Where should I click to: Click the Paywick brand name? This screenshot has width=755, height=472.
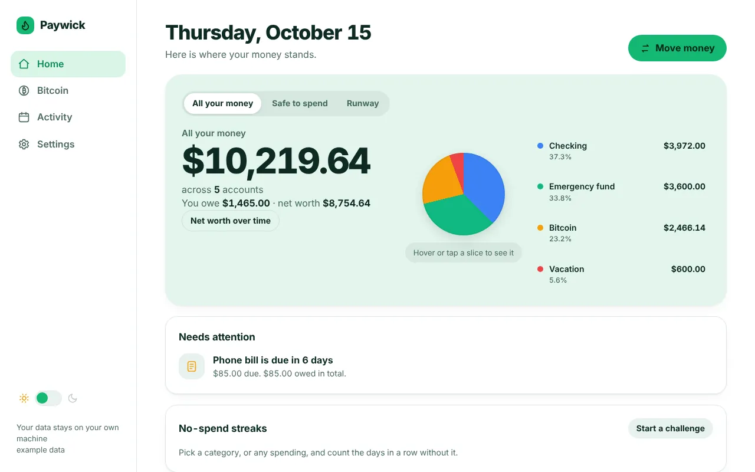[63, 25]
